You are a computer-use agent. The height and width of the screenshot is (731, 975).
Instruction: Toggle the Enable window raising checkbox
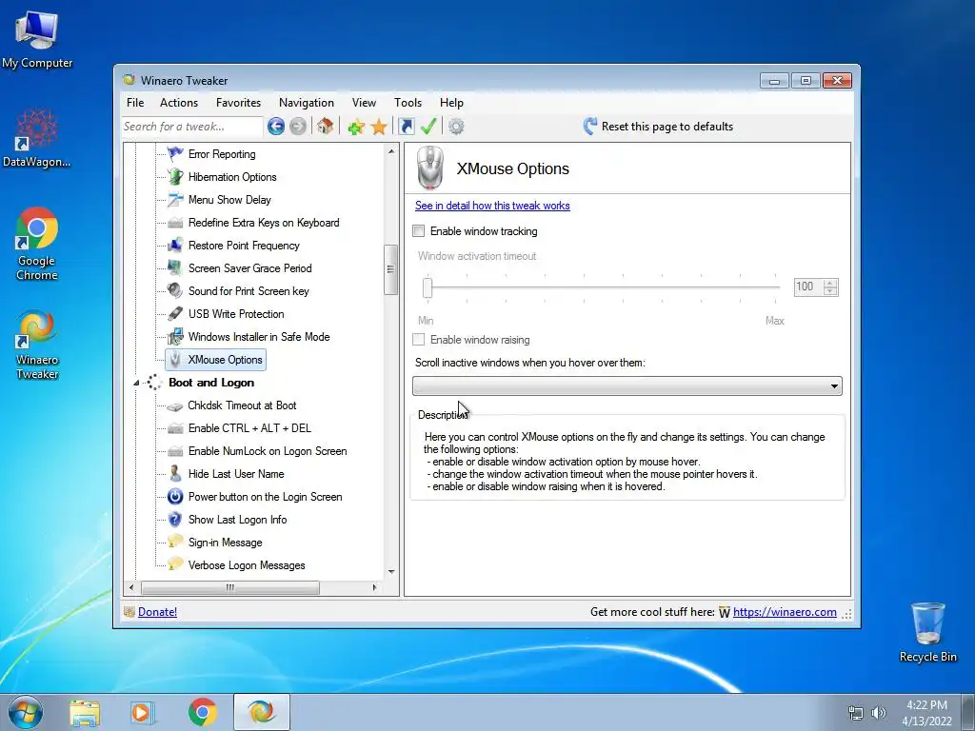419,340
